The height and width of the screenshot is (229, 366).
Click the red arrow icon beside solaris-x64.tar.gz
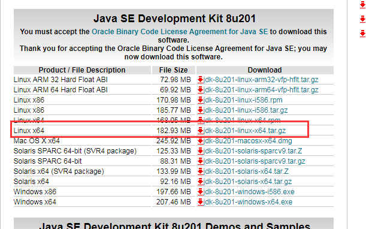(200, 182)
